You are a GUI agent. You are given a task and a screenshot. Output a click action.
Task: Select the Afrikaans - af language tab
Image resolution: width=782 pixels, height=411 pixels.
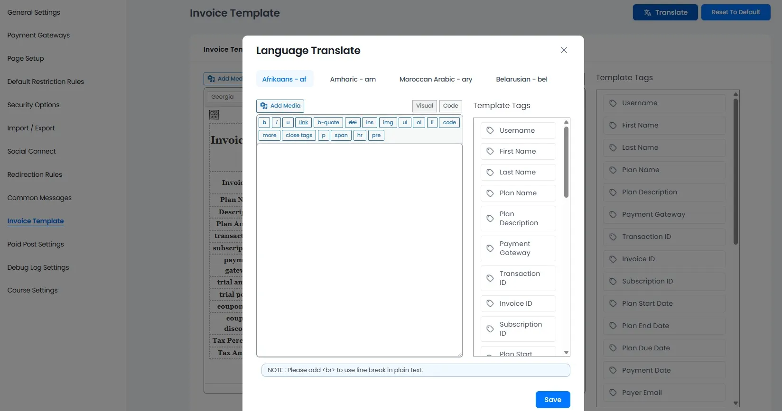coord(284,79)
